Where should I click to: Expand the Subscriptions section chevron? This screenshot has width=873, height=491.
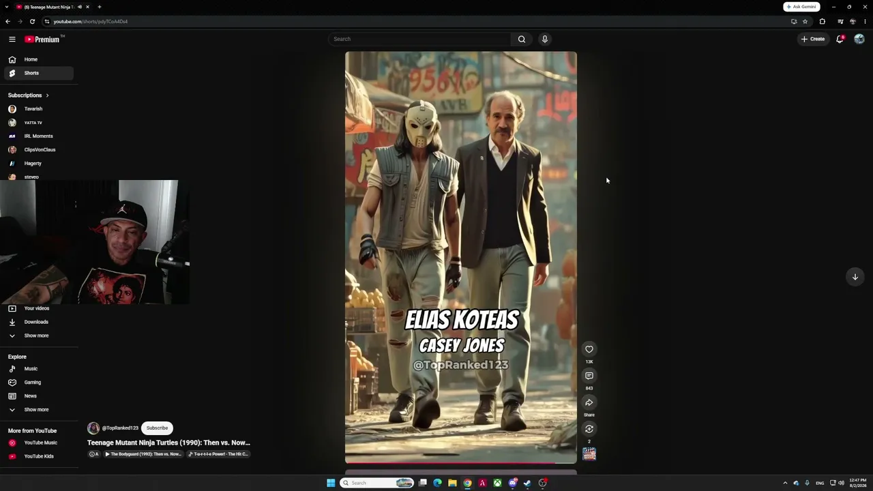(x=47, y=95)
